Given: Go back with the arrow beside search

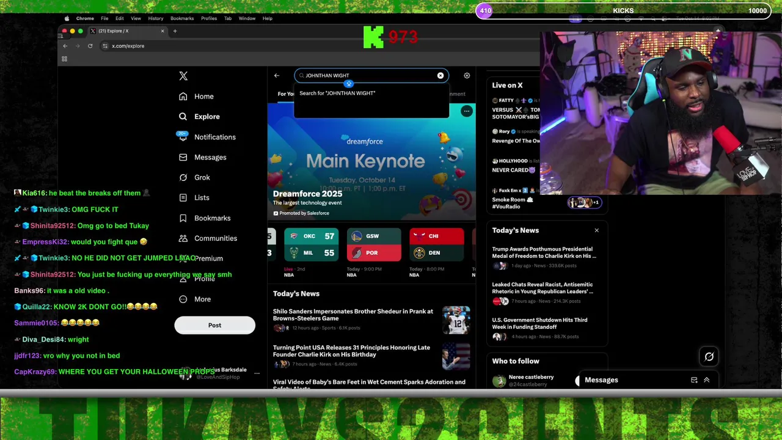Looking at the screenshot, I should (277, 76).
